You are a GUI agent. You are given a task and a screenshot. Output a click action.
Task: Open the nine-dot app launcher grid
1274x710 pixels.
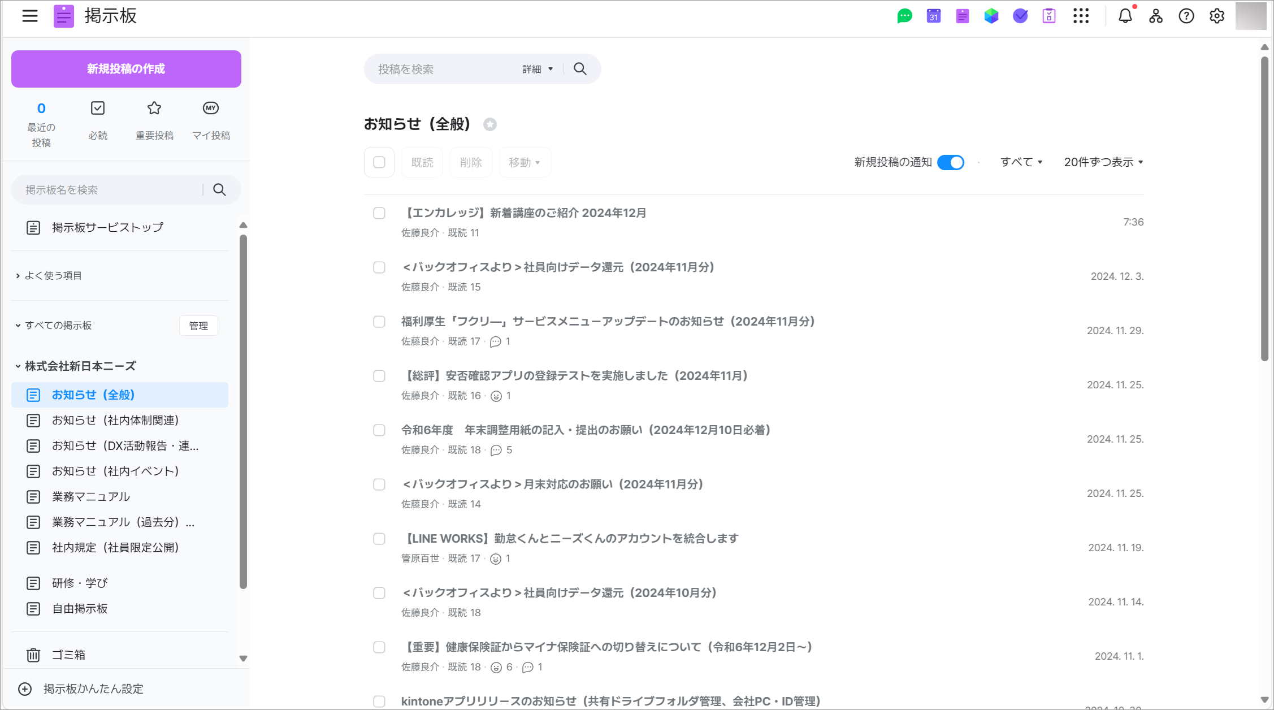tap(1081, 16)
